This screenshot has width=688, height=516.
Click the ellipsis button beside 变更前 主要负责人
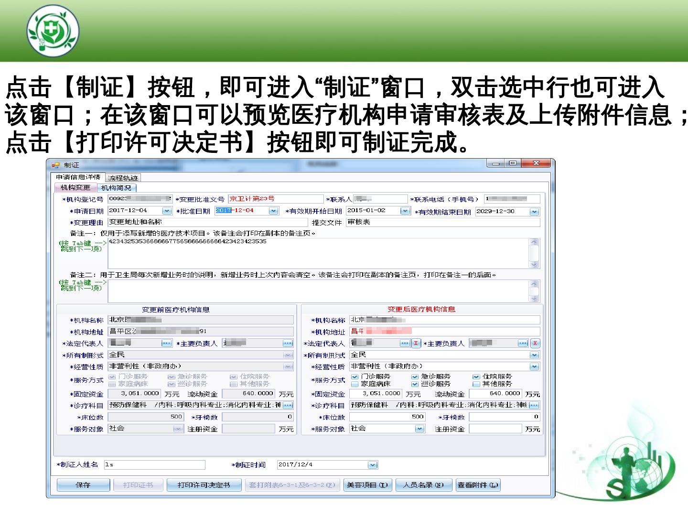(287, 344)
